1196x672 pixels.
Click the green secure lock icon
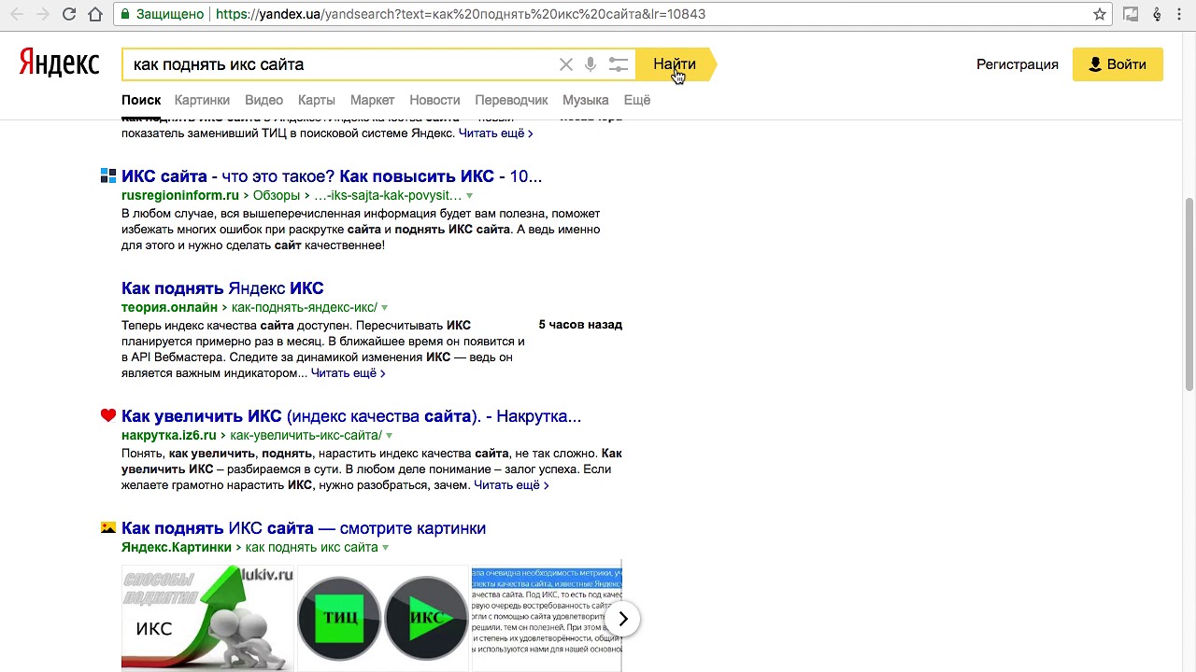pyautogui.click(x=125, y=14)
